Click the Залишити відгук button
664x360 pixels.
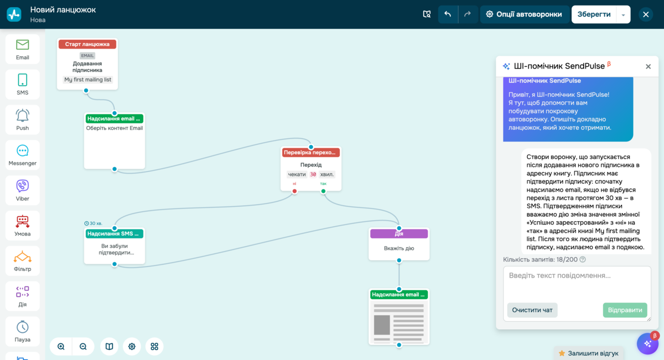pyautogui.click(x=588, y=353)
